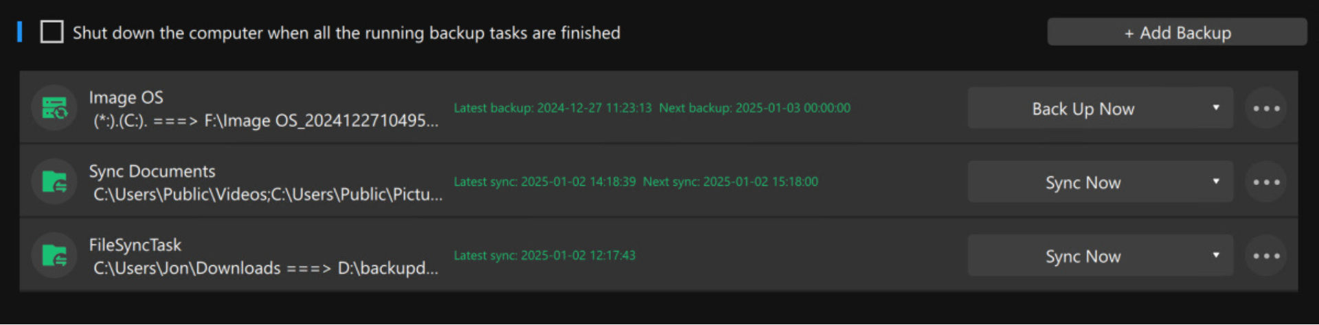Select the Sync Documents task title
The image size is (1319, 325).
[x=152, y=171]
